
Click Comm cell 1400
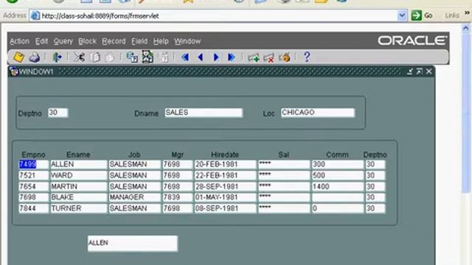338,186
